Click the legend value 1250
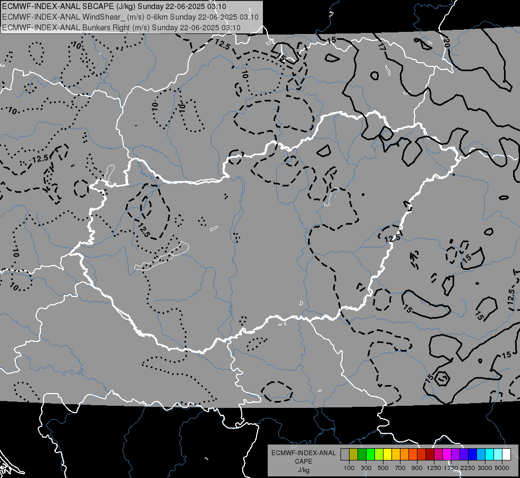This screenshot has height=478, width=520. 434,468
